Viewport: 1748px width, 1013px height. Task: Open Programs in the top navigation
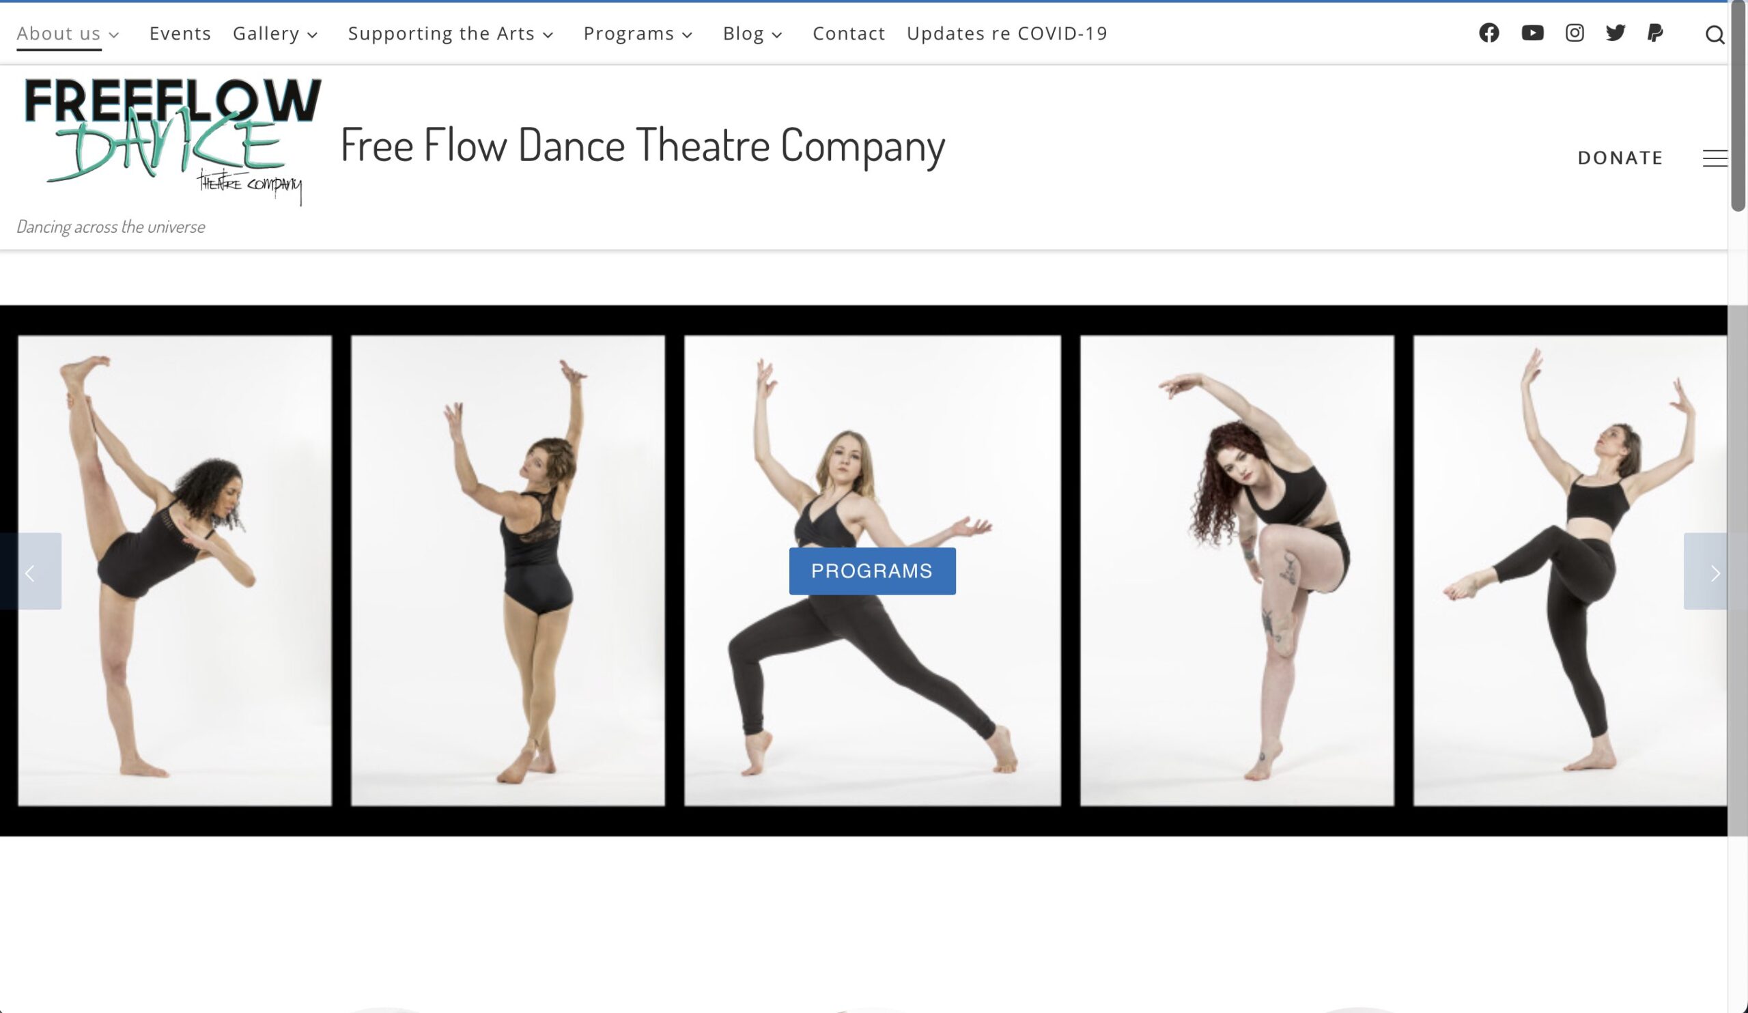[629, 33]
